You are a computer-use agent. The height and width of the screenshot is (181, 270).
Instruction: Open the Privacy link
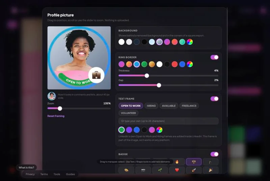coord(30,174)
